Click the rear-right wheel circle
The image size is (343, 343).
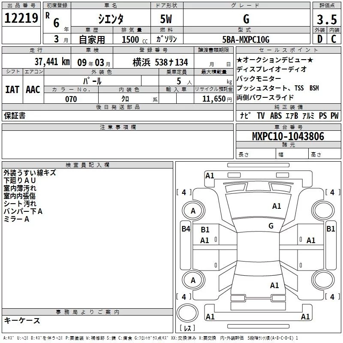(323, 280)
